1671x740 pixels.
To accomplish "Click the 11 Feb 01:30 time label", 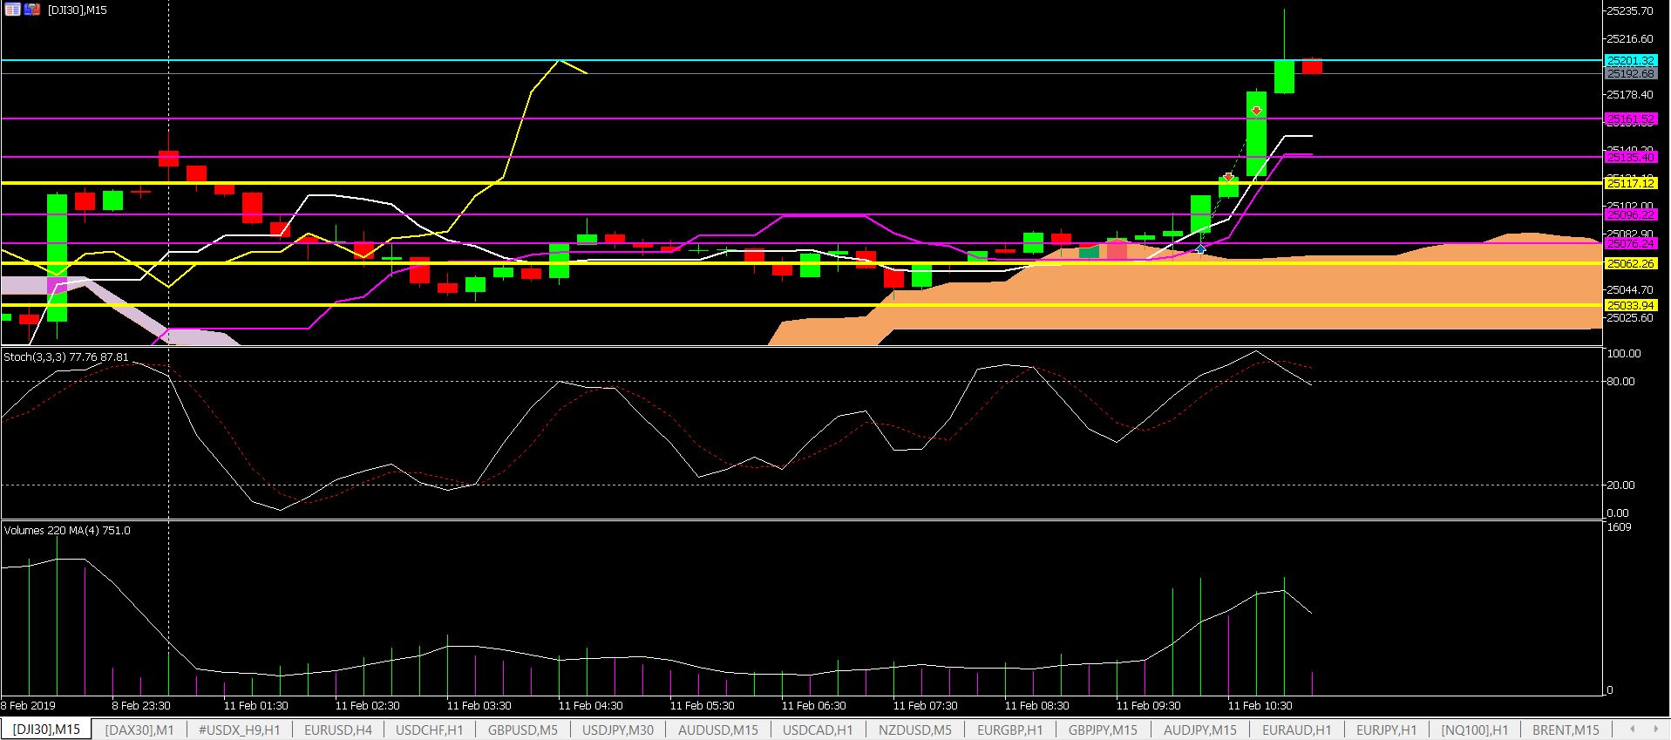I will click(256, 706).
